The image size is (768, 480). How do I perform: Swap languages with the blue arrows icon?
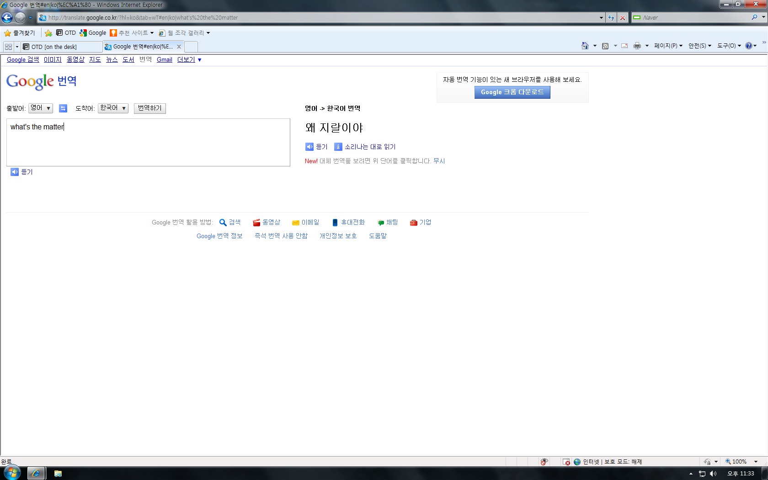63,108
